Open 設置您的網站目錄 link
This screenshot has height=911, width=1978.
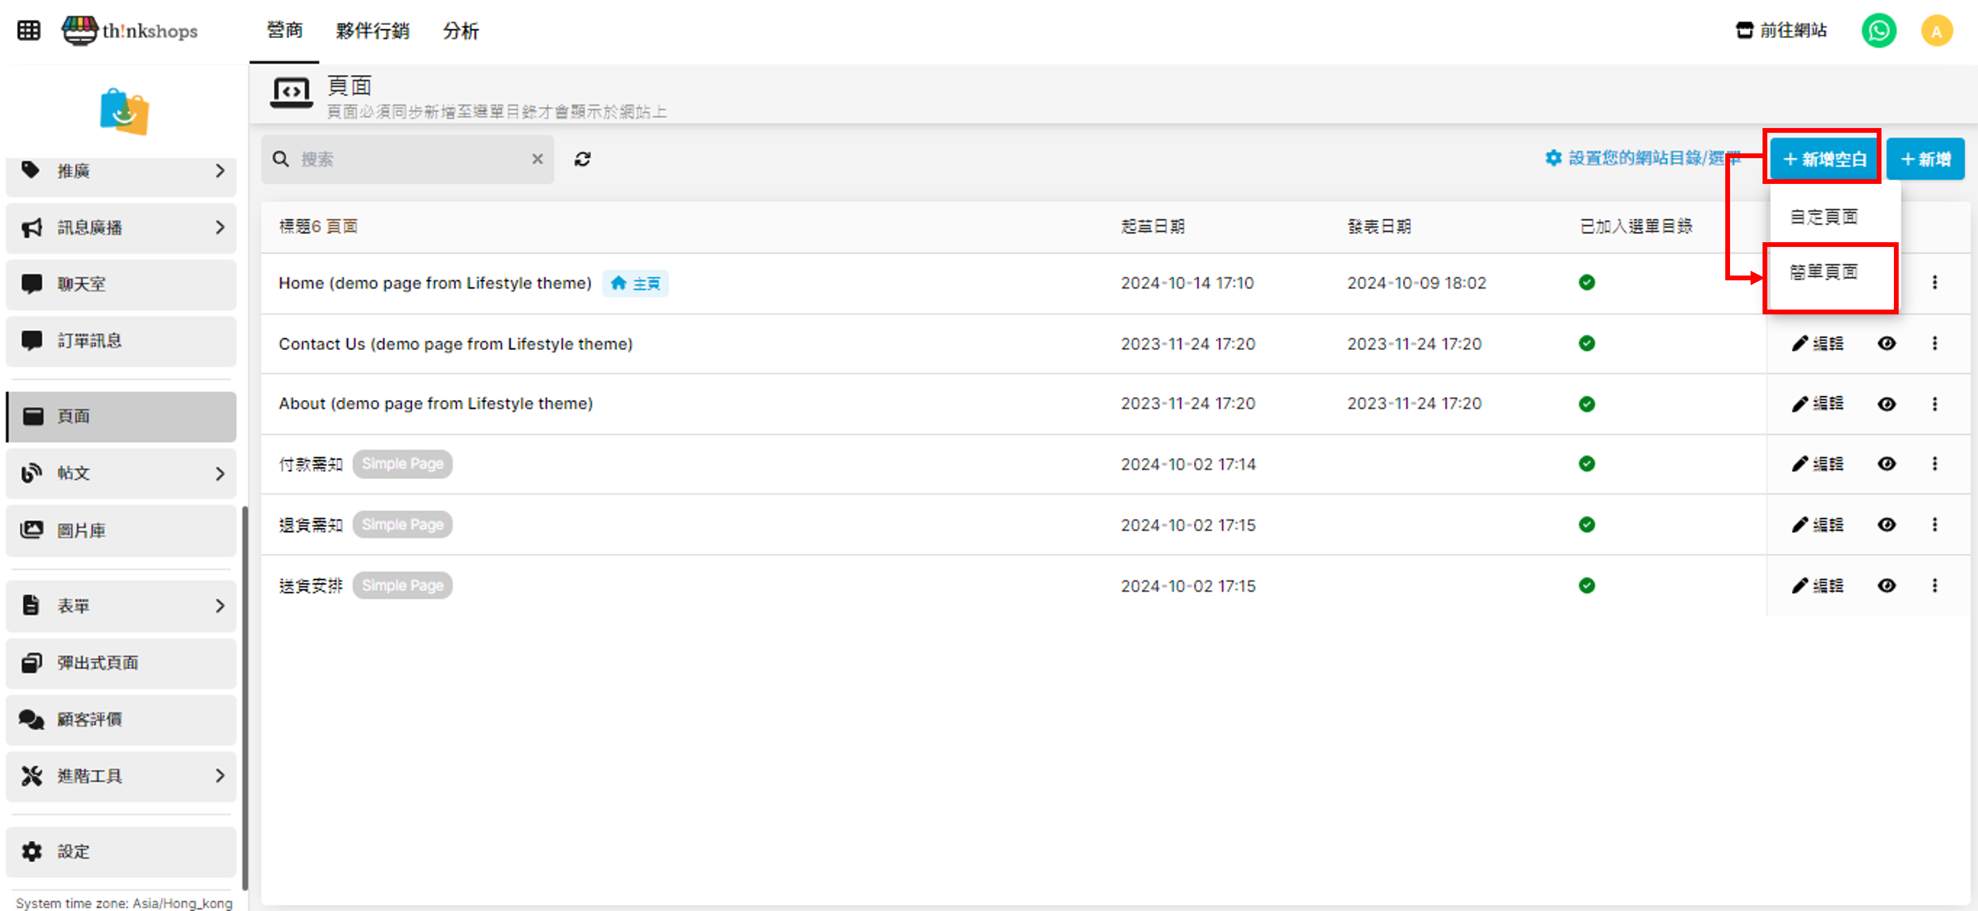point(1642,158)
